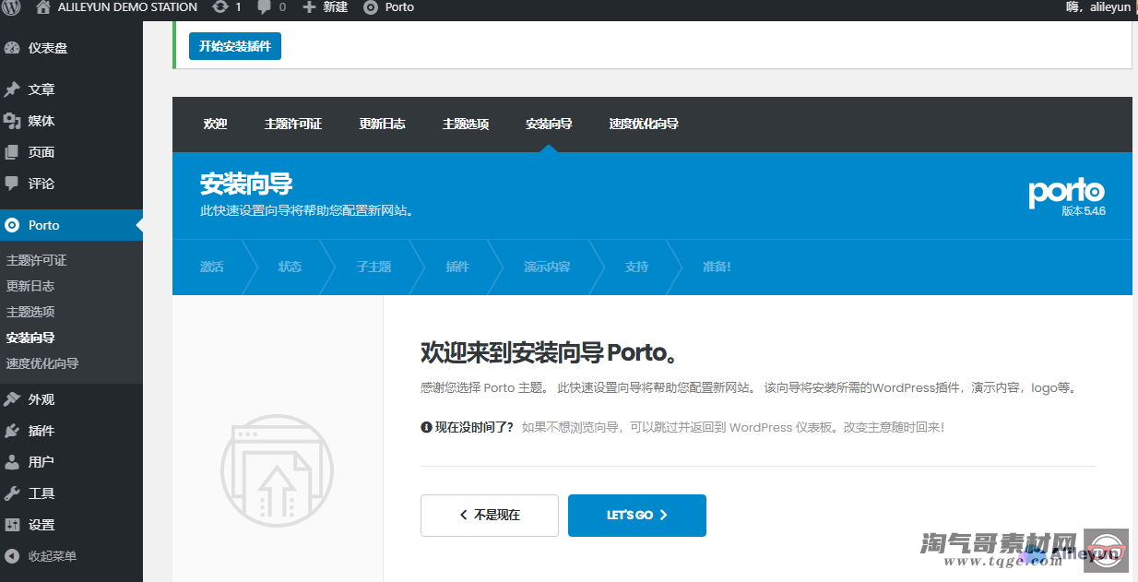1138x582 pixels.
Task: Open the Porto circle icon in admin bar
Action: coord(371,7)
